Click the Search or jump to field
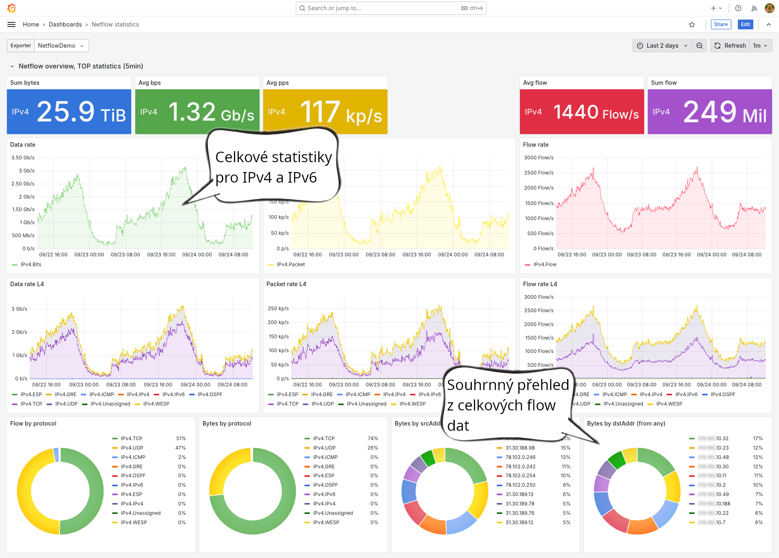Viewport: 779px width, 558px height. click(379, 8)
